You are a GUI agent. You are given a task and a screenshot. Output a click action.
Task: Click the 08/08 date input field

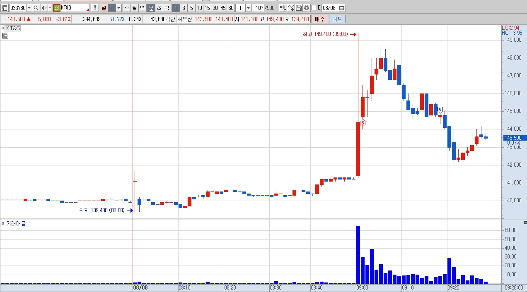tap(329, 8)
